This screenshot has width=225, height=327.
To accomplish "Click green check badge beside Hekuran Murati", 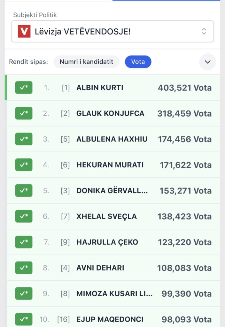I will click(24, 165).
